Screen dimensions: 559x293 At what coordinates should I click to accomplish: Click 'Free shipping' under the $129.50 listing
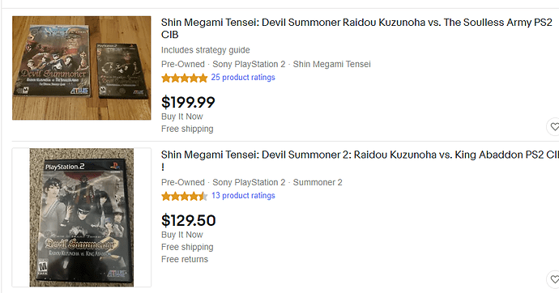[x=187, y=247]
